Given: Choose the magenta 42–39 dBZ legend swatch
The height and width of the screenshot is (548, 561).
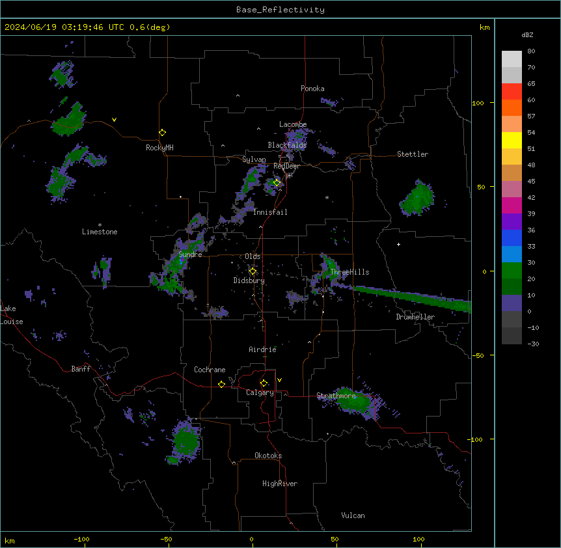Looking at the screenshot, I should point(512,205).
